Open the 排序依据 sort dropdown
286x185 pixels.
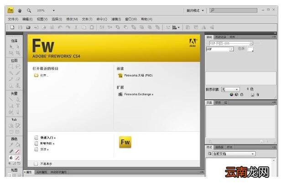coord(230,89)
